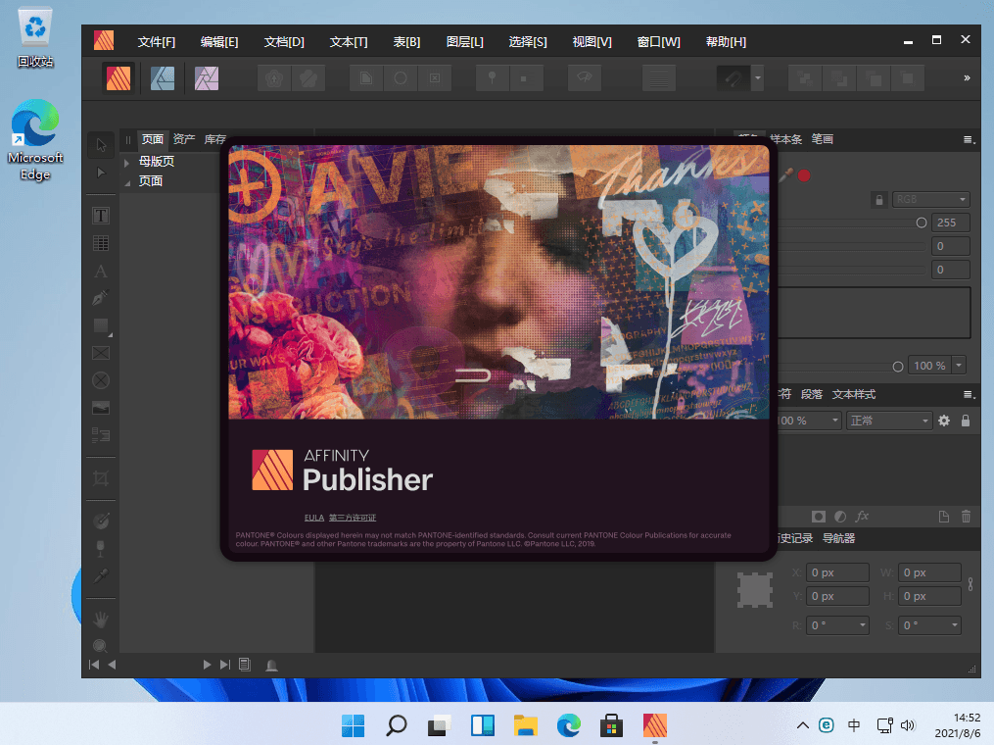This screenshot has width=994, height=745.
Task: Open the EULA link on splash
Action: coord(313,518)
